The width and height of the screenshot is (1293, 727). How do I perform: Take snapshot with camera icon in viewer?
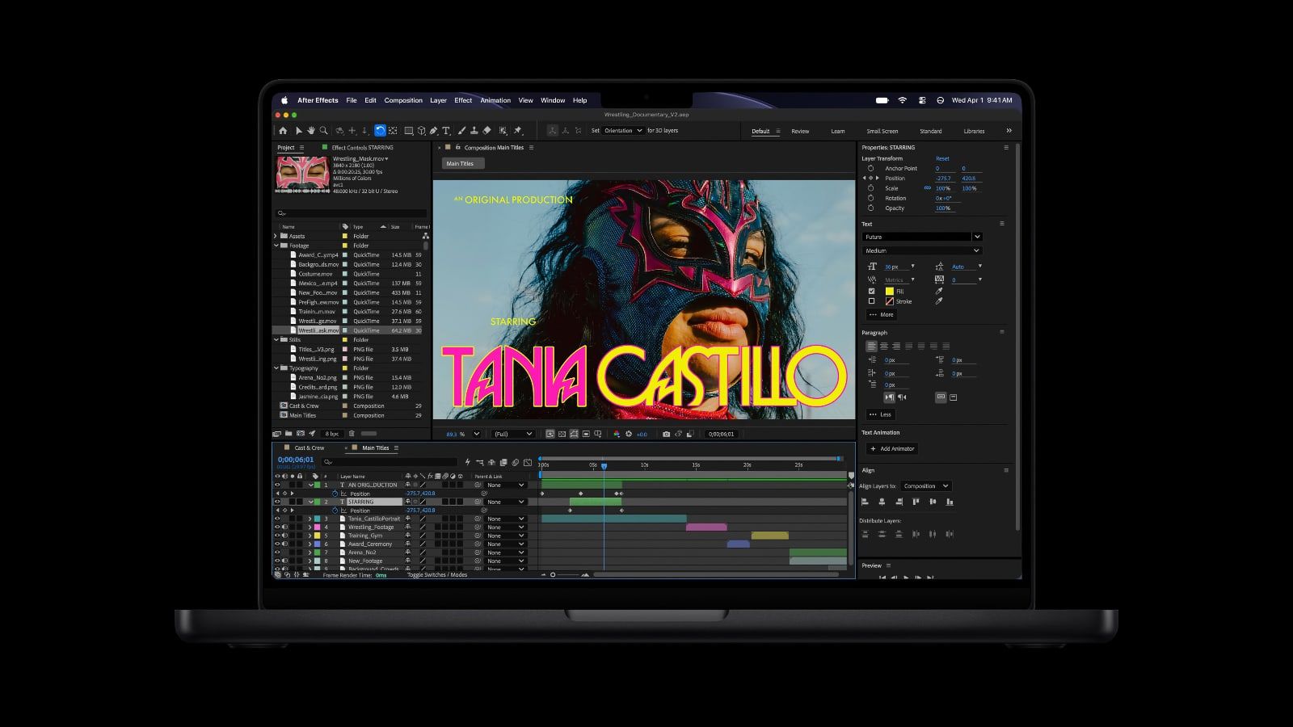(666, 434)
